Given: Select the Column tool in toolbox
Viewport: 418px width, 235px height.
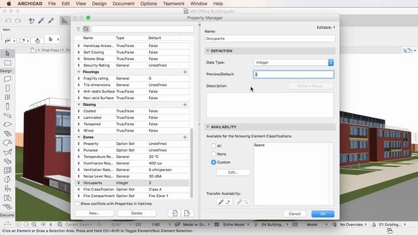Looking at the screenshot, I should pos(7,106).
